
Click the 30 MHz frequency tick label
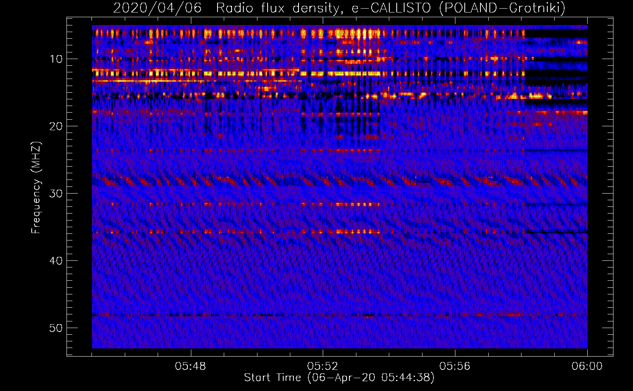[x=56, y=194]
